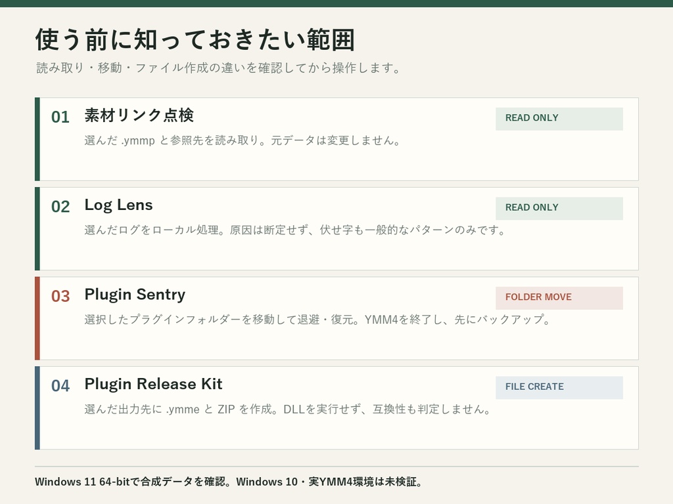Click the READ ONLY badge on 素材リンク点検

(559, 119)
